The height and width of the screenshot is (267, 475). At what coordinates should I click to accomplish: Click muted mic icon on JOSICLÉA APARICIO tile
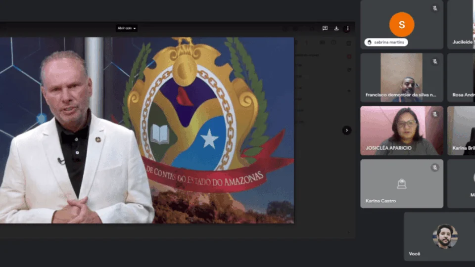[x=435, y=114]
